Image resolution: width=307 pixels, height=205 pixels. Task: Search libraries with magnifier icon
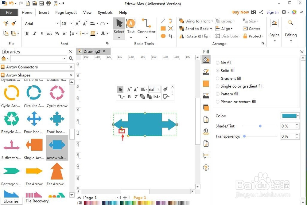point(71,58)
